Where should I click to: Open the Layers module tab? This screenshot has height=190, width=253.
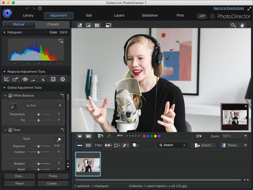119,15
